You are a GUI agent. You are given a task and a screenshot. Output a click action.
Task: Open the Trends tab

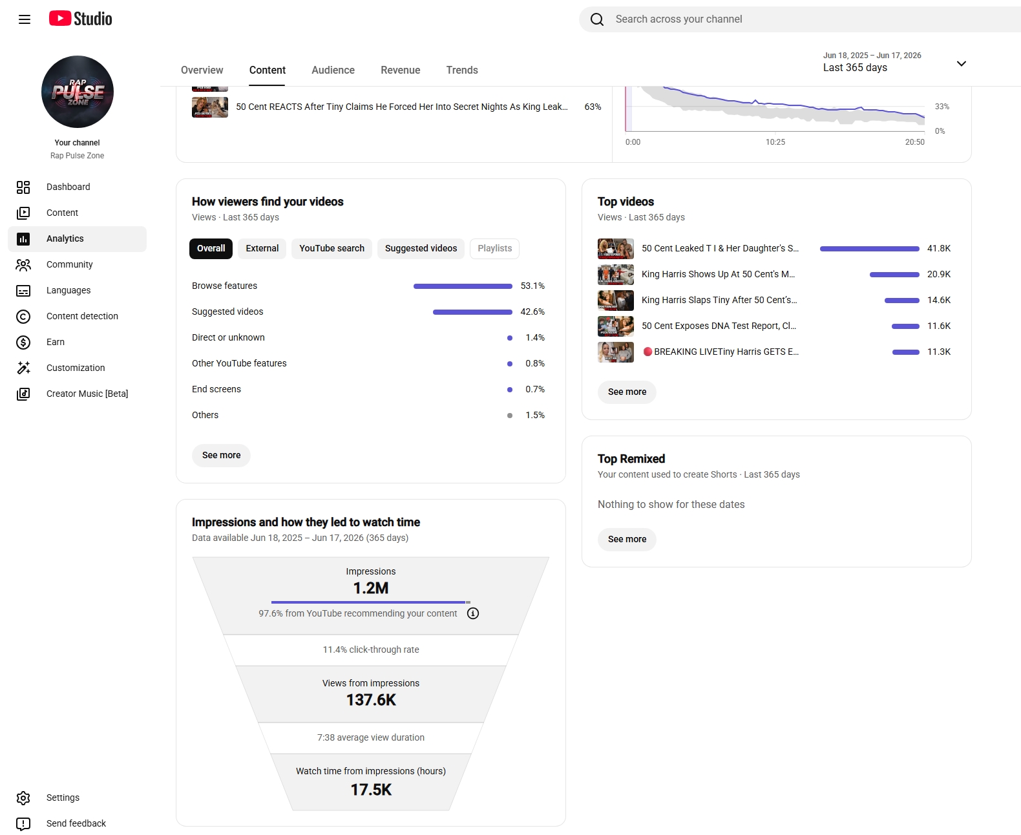[x=462, y=70]
